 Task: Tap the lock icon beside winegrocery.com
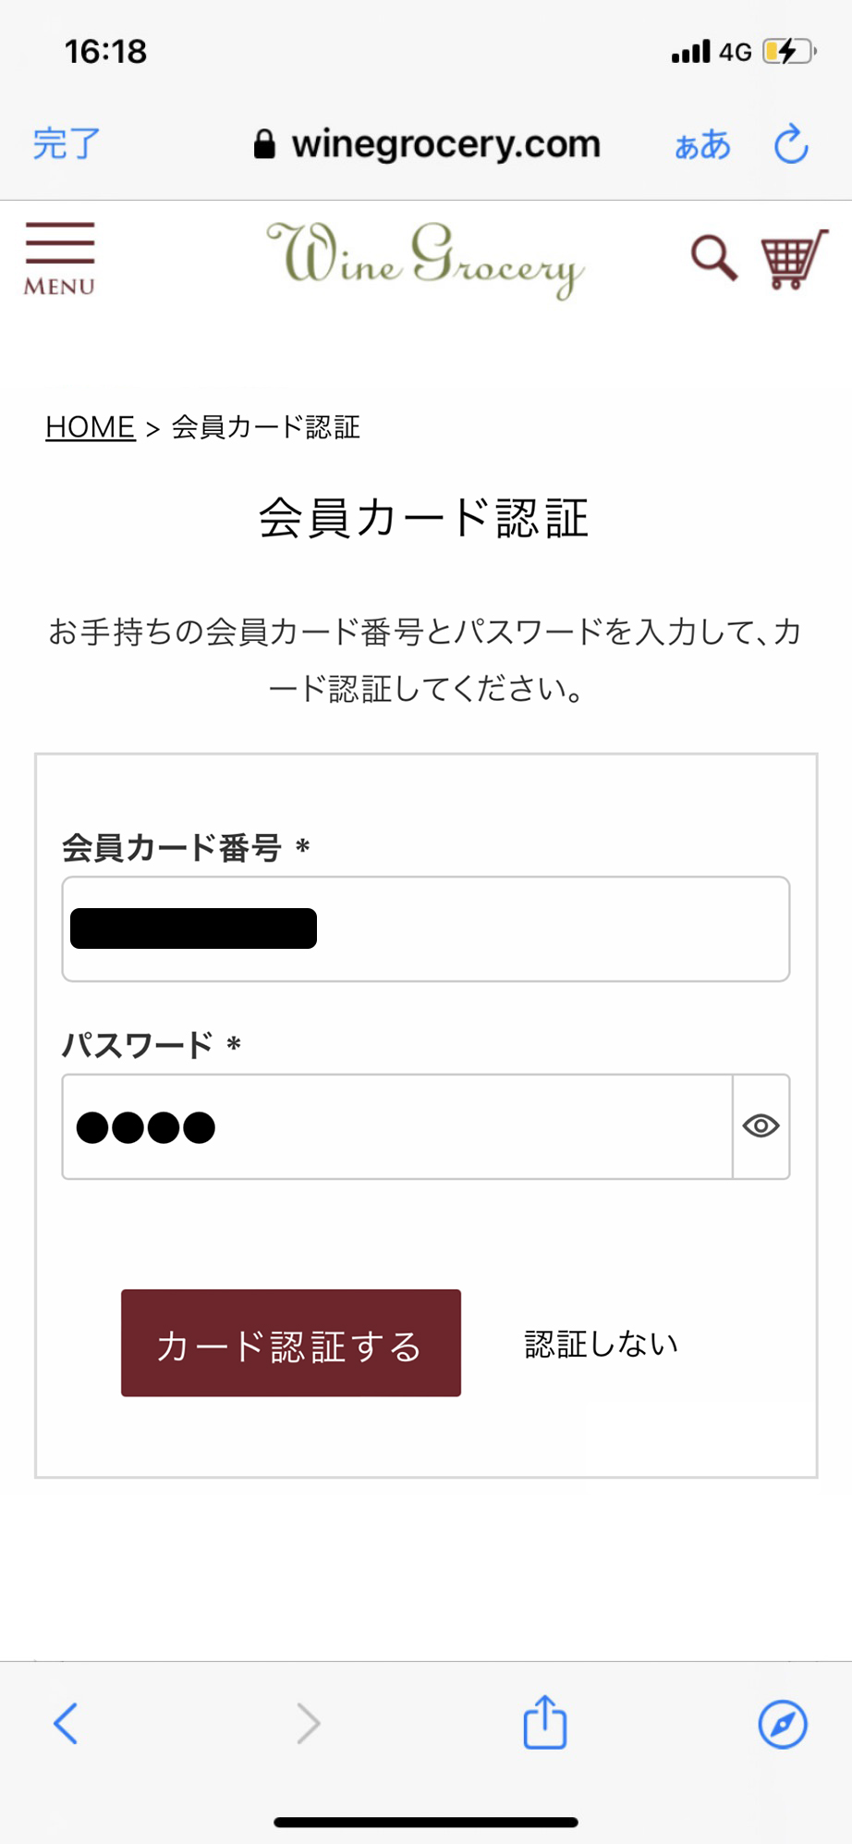click(264, 144)
